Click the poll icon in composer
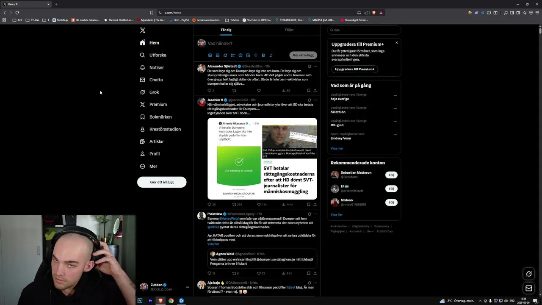Screen dimensions: 542x305 (x=233, y=55)
